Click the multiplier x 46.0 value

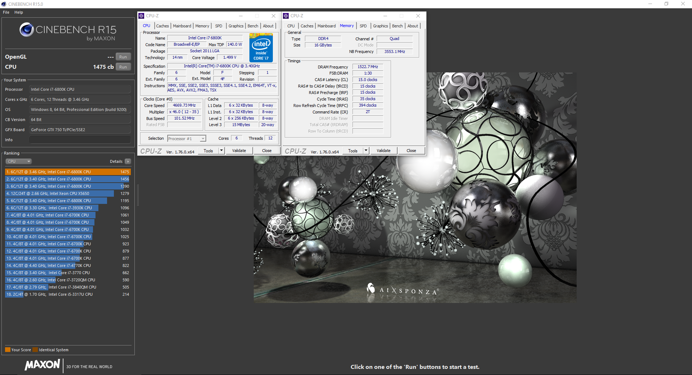coord(184,112)
